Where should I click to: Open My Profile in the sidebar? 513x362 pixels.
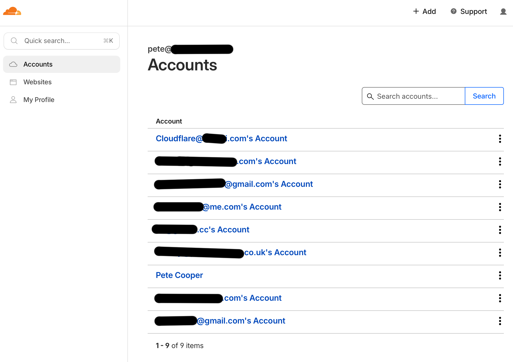pos(39,100)
